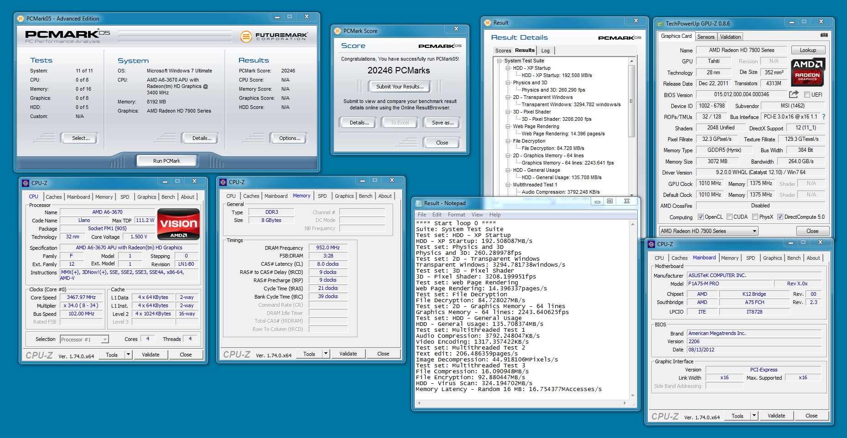Click the Options button under Results
The height and width of the screenshot is (438, 847).
(290, 138)
